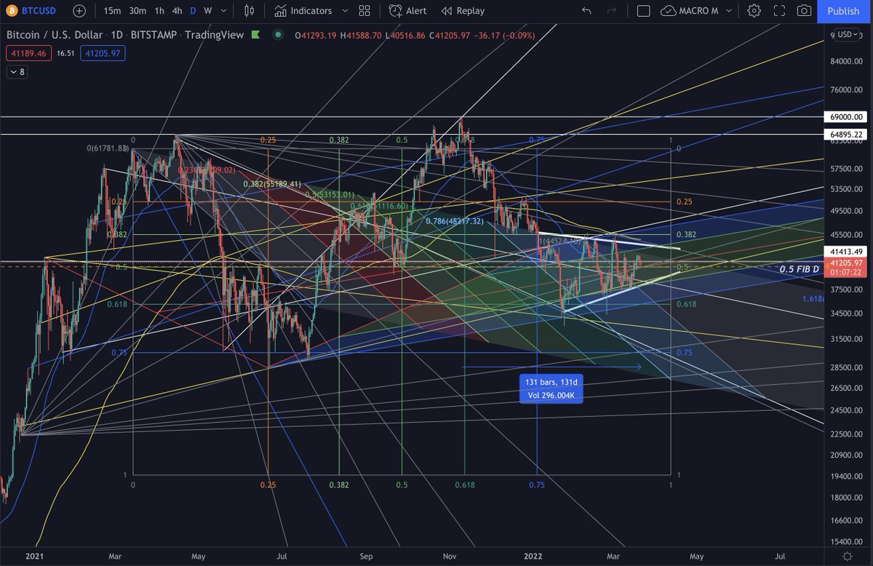Viewport: 873px width, 566px height.
Task: Click the Nov label on the time axis
Action: click(x=450, y=556)
